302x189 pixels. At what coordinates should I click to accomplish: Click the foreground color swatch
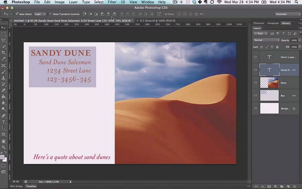[x=2, y=157]
